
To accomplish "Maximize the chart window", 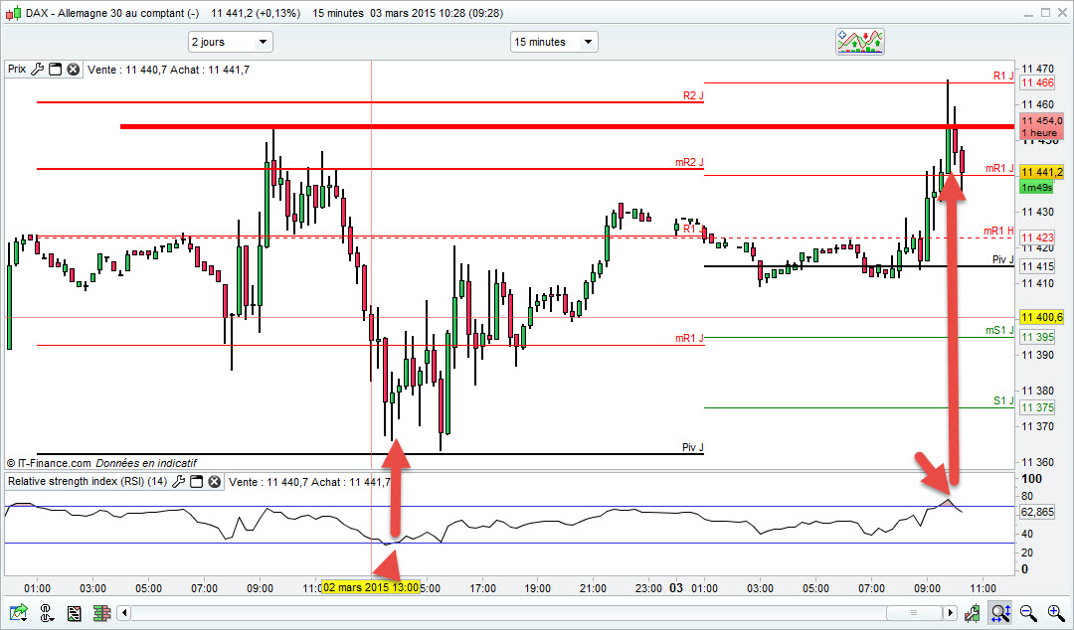I will click(x=1045, y=12).
